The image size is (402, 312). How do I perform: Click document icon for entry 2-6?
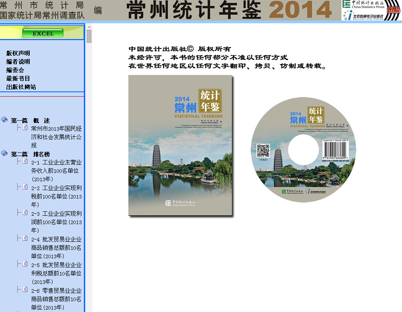coord(25,289)
